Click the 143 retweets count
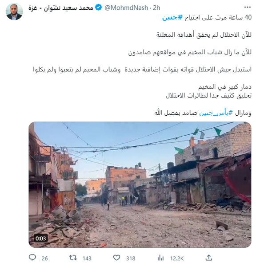This screenshot has height=266, width=256. click(x=87, y=258)
